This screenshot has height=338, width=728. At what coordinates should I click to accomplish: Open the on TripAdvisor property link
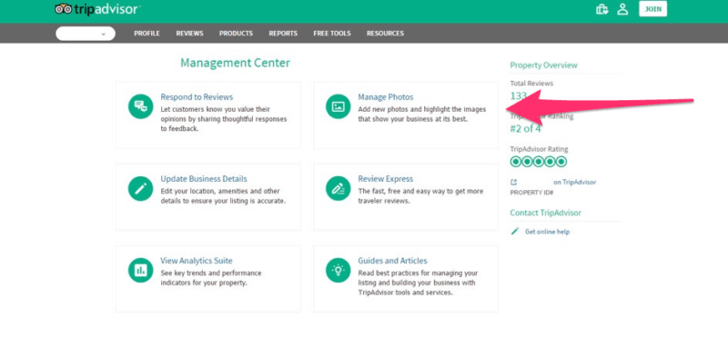pyautogui.click(x=574, y=183)
